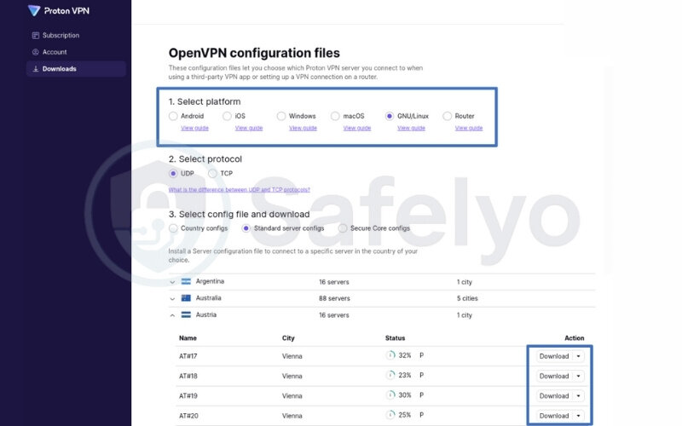
Task: Download the AT#18 config file
Action: 554,376
